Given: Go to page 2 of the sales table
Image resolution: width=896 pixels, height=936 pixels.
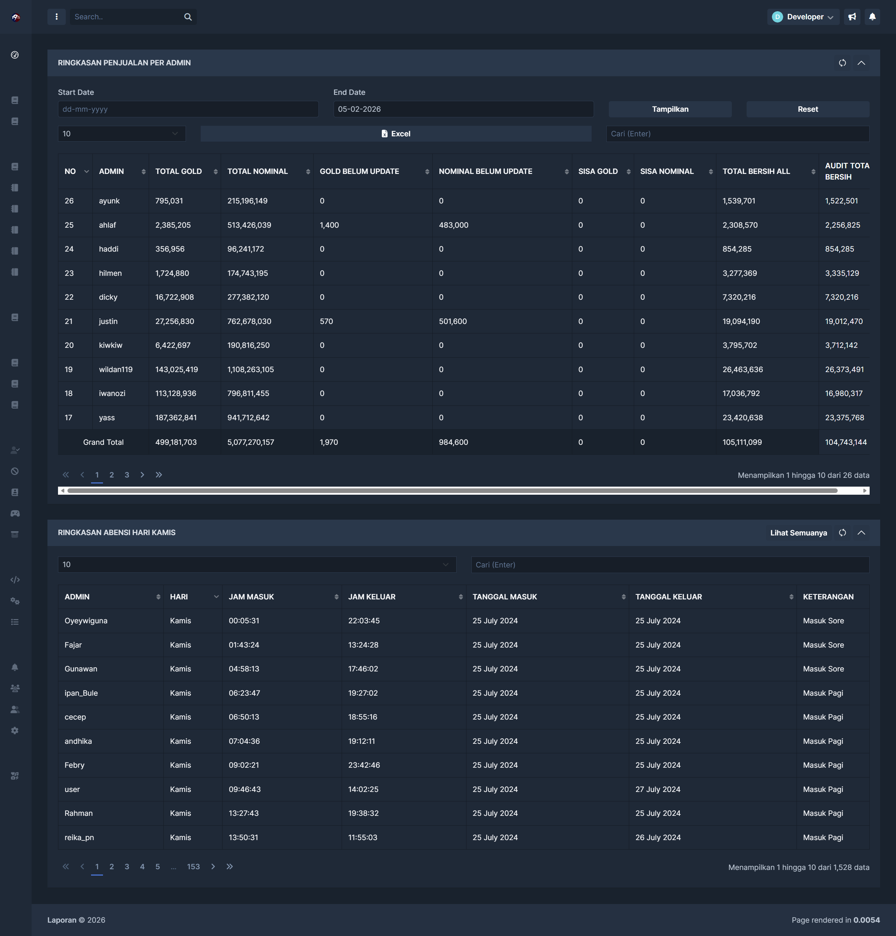Looking at the screenshot, I should [112, 474].
